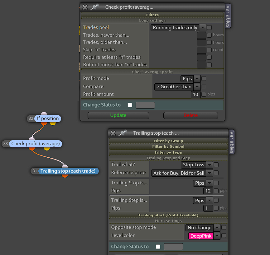Viewport: 270px width, 255px height.
Task: Toggle the Trailing Step Pips value checkbox
Action: [x=216, y=208]
